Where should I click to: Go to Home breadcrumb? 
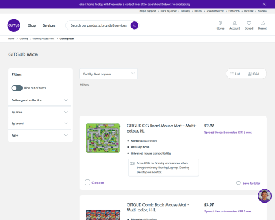click(11, 39)
